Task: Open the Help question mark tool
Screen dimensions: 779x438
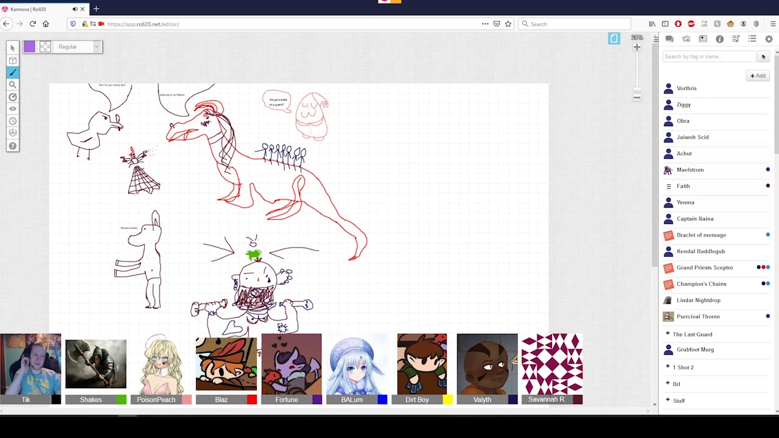Action: click(x=13, y=146)
